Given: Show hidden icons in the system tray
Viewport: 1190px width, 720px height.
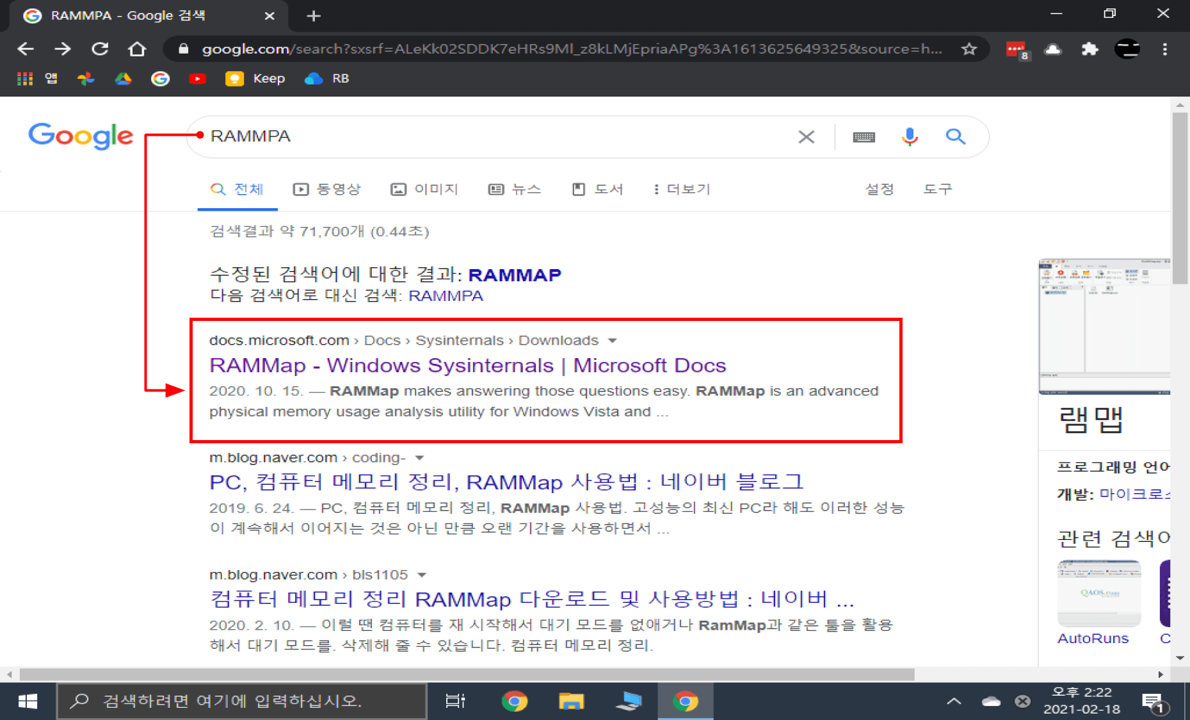Looking at the screenshot, I should coord(953,700).
